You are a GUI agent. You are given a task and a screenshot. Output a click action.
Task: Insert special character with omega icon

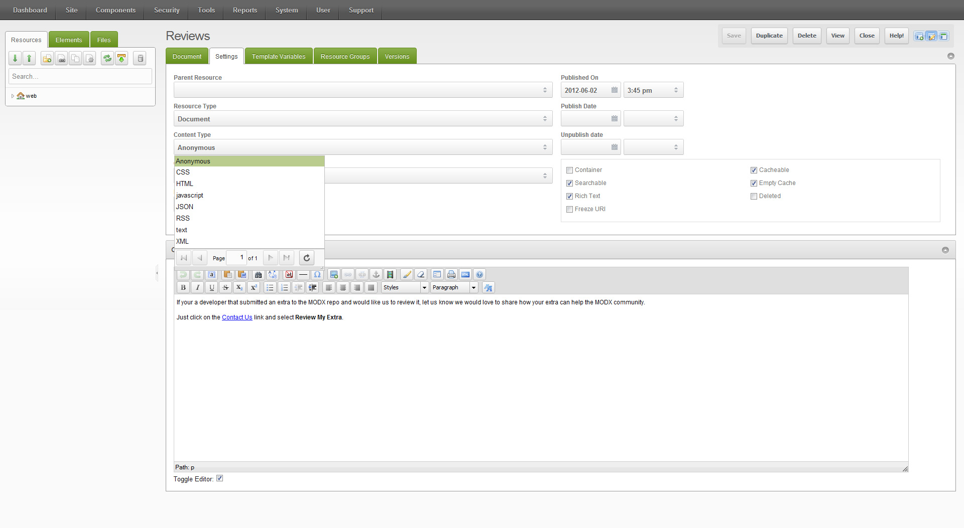pyautogui.click(x=317, y=274)
